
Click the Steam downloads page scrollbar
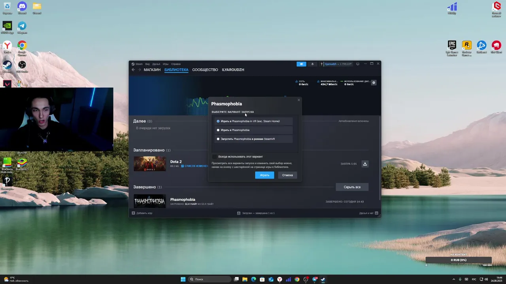coord(380,158)
